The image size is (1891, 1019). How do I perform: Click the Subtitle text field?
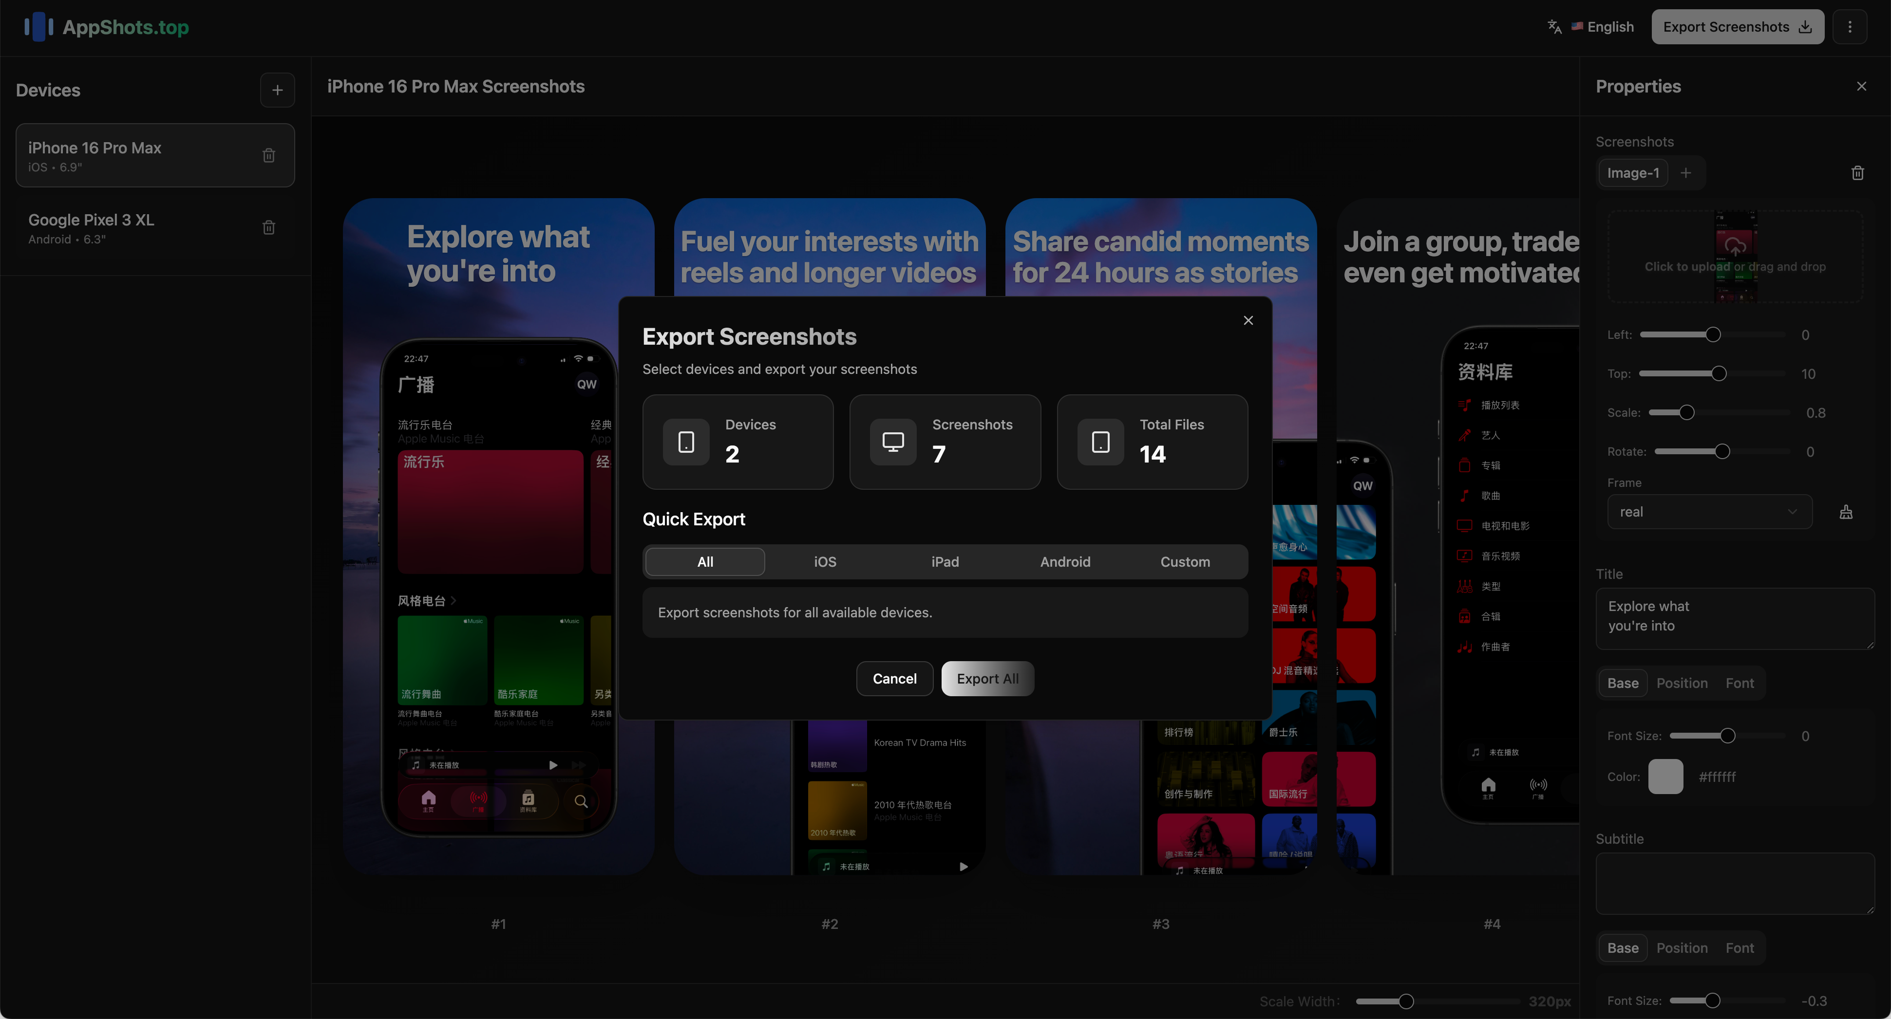coord(1735,883)
